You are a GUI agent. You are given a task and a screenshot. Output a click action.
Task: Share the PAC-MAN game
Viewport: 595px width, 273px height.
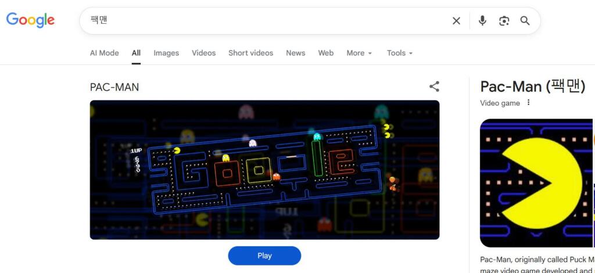point(434,87)
